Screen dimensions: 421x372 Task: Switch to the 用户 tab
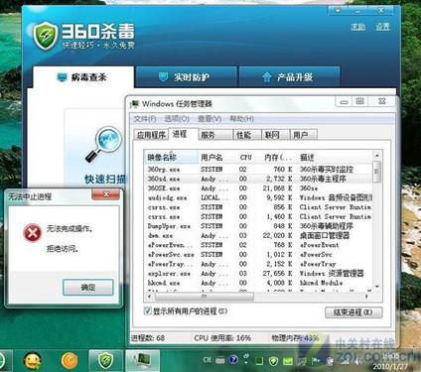coord(304,135)
